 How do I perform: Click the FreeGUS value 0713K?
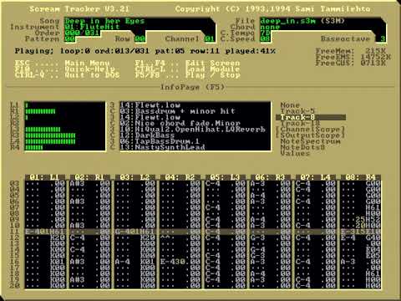point(373,63)
